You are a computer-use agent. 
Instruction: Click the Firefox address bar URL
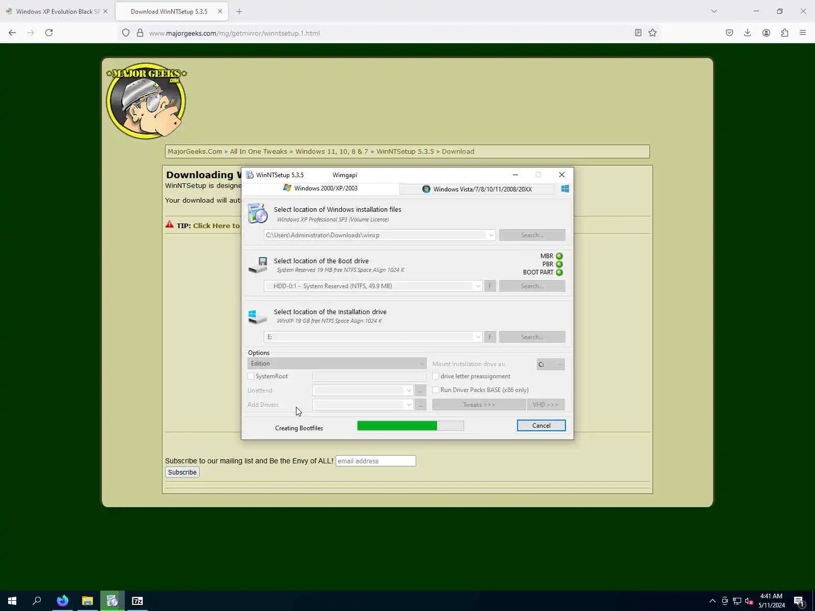pyautogui.click(x=234, y=33)
